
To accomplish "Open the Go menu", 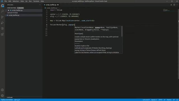I will tap(26, 1).
